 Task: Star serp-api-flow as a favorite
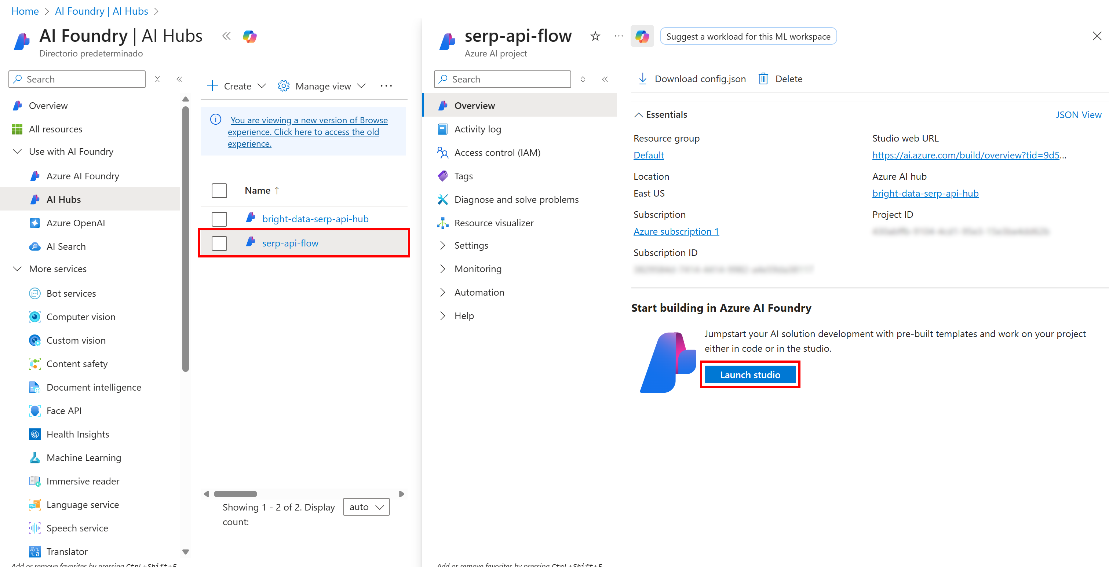click(595, 36)
